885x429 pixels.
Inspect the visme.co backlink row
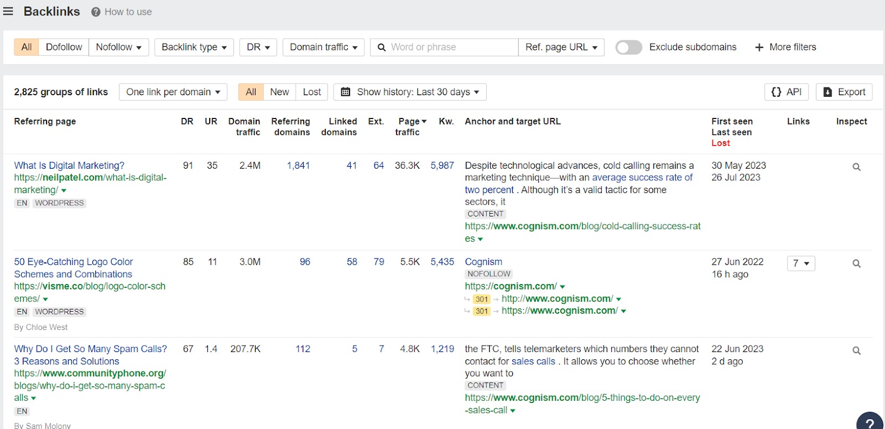856,263
